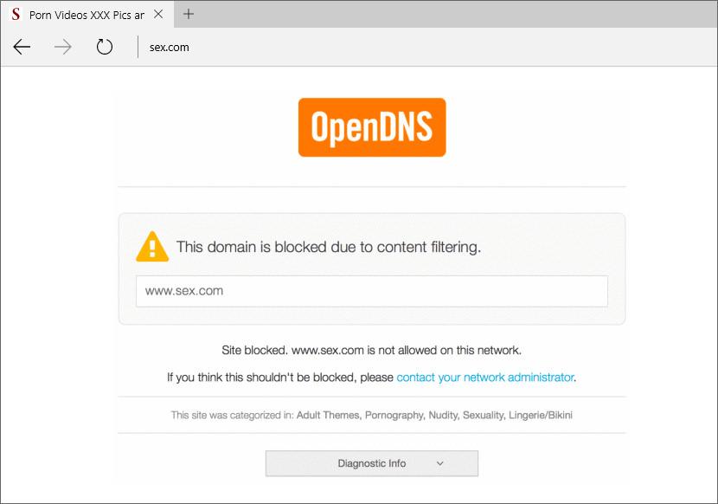Close the current browser tab
This screenshot has height=504, width=718.
158,14
